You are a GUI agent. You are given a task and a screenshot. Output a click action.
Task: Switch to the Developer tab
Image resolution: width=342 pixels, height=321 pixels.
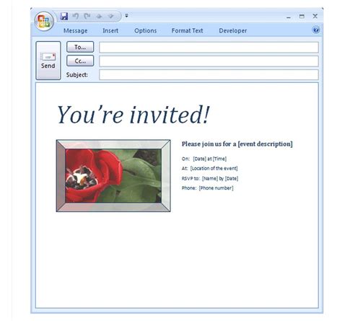[233, 31]
